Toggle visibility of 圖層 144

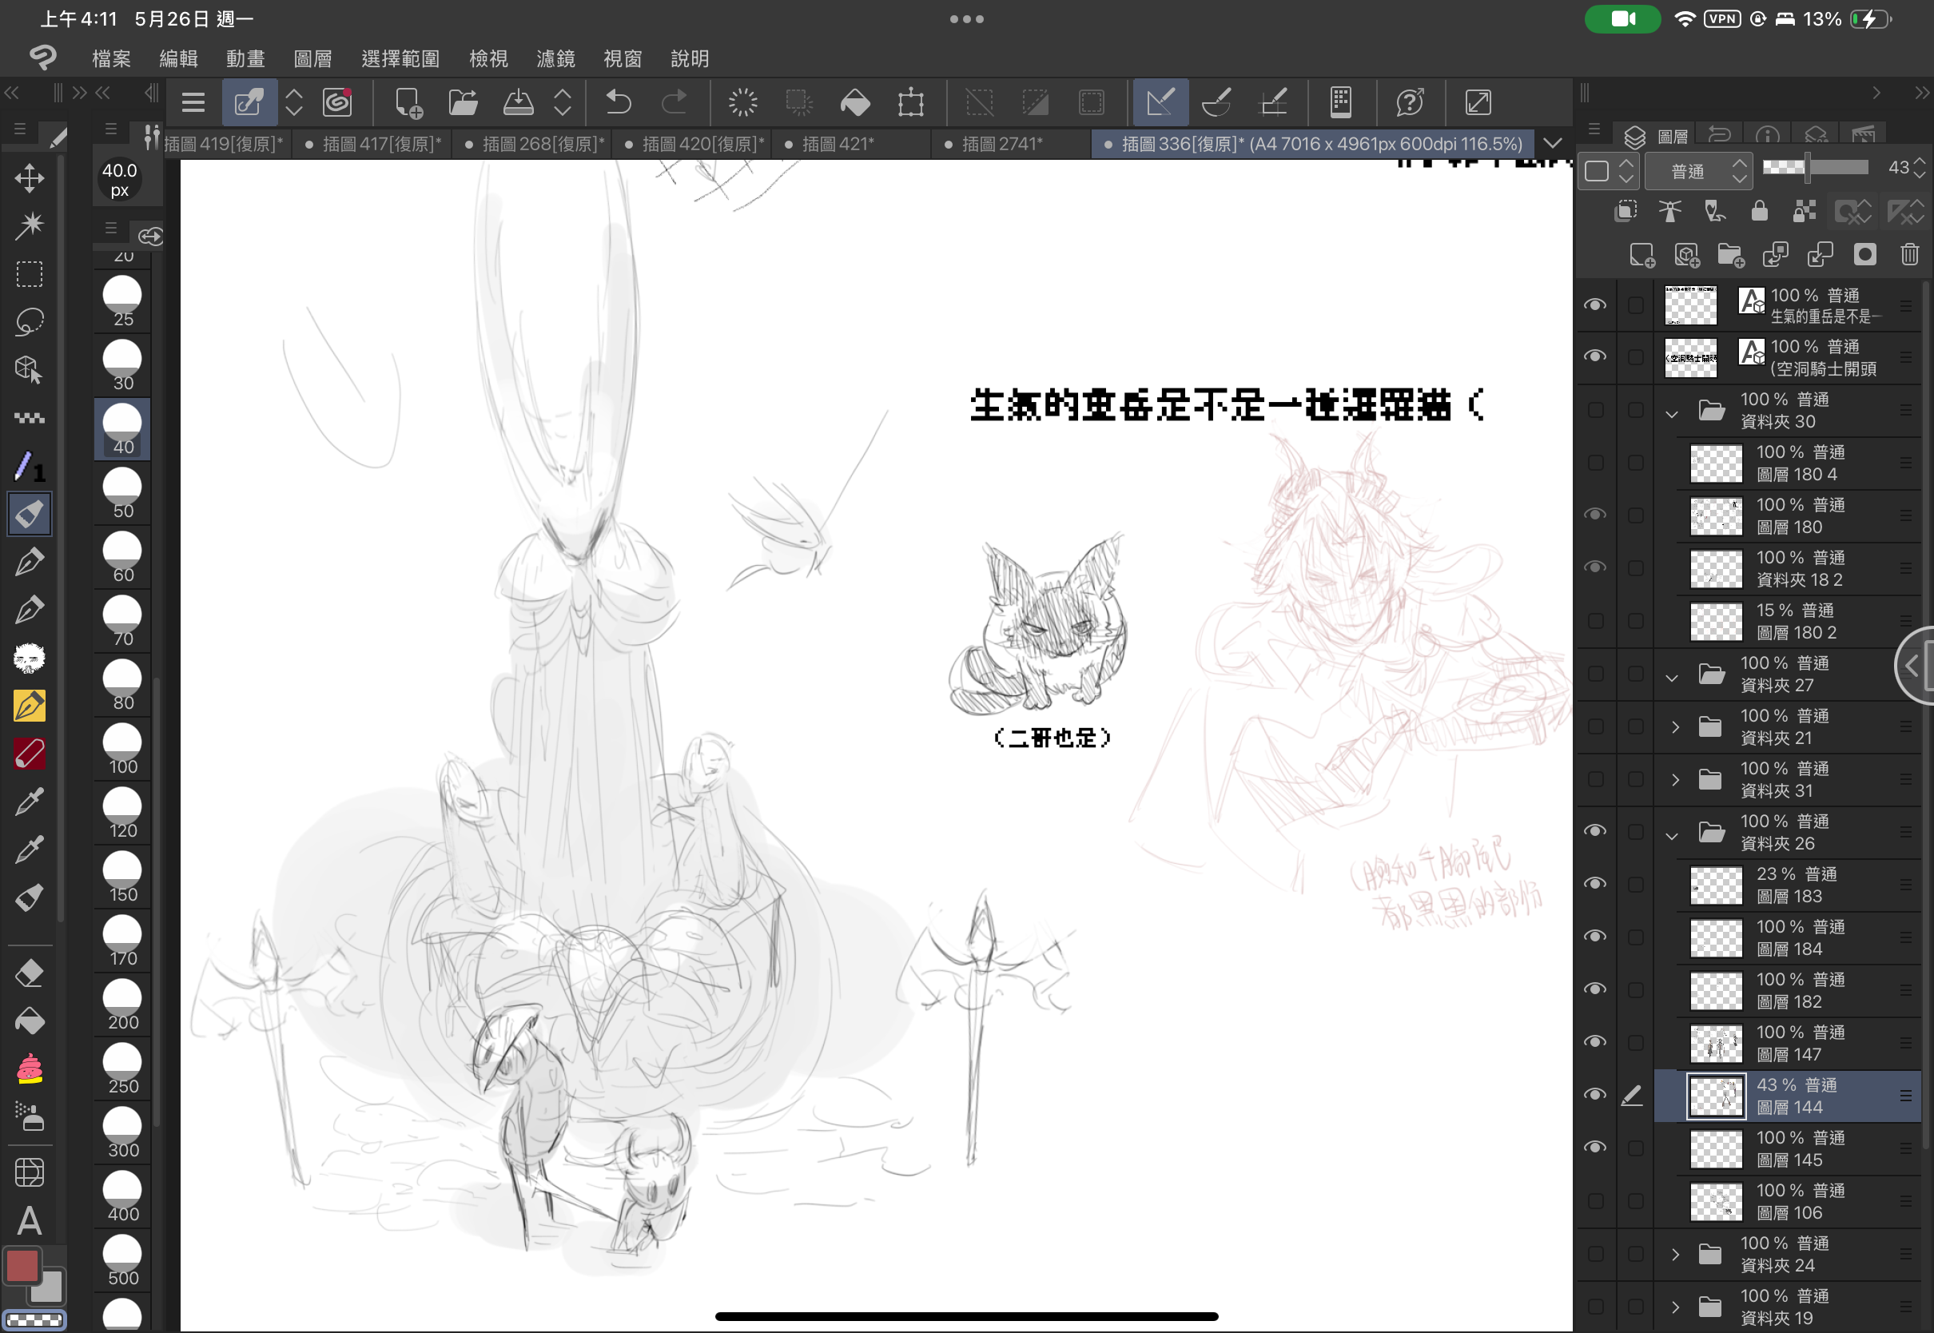1595,1095
